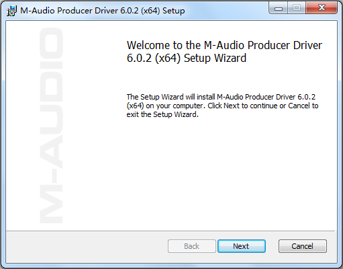The width and height of the screenshot is (343, 269).
Task: Click the empty gray footer left of Back
Action: pyautogui.click(x=87, y=246)
